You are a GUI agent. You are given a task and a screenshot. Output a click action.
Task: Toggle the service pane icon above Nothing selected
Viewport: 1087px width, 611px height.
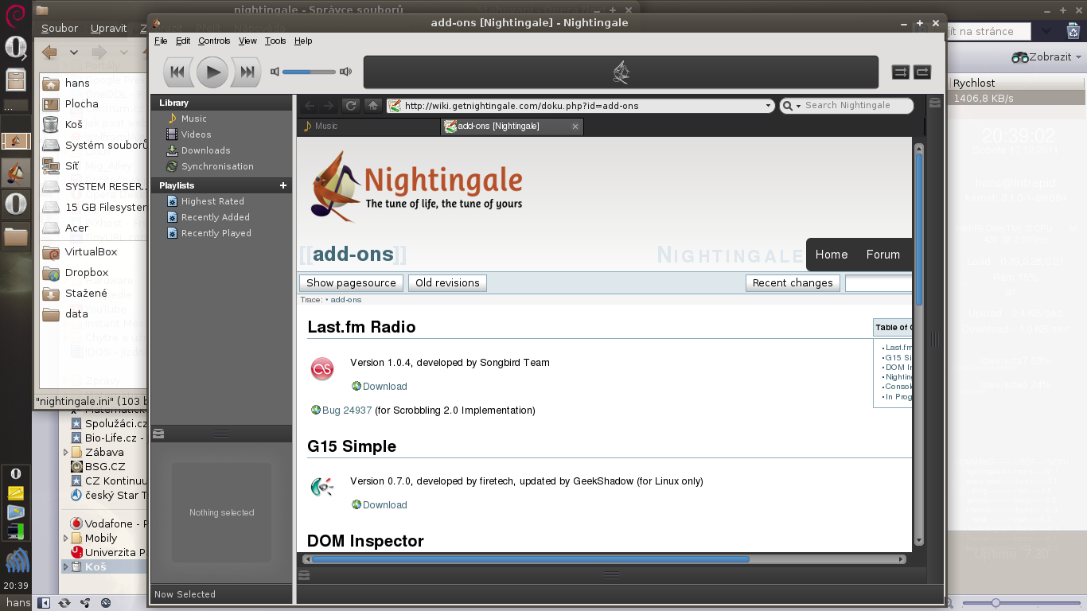click(x=158, y=434)
